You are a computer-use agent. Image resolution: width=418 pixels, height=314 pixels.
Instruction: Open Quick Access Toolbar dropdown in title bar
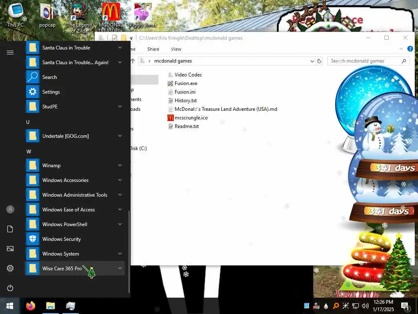coord(131,38)
